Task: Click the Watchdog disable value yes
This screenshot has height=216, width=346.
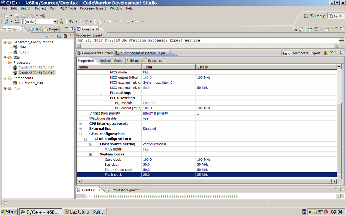Action: coord(146,119)
